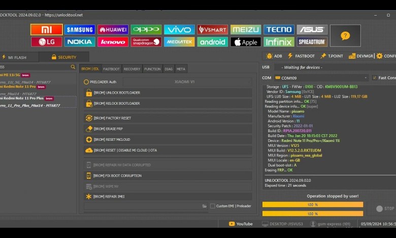This screenshot has width=396, height=238.
Task: Select the Tecno brand logo
Action: coord(279,30)
